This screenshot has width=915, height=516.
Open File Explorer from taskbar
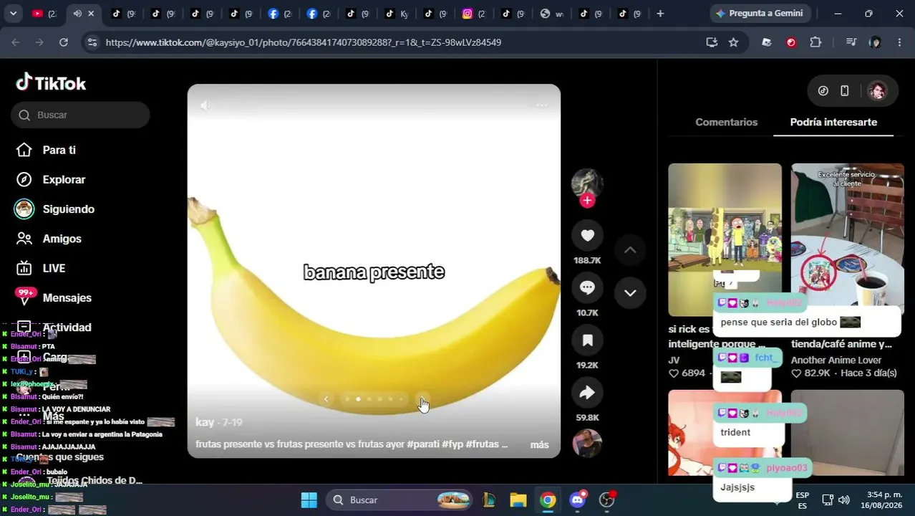pos(518,500)
